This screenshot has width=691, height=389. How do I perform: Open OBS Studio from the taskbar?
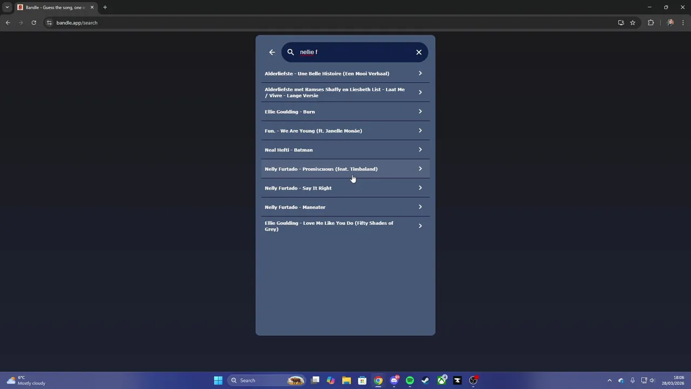473,380
